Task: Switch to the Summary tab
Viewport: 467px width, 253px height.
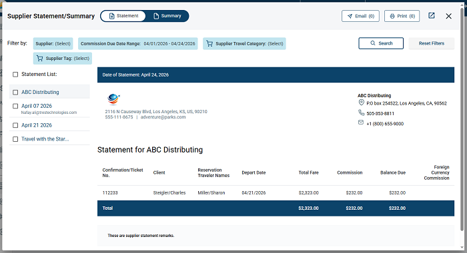Action: (167, 16)
